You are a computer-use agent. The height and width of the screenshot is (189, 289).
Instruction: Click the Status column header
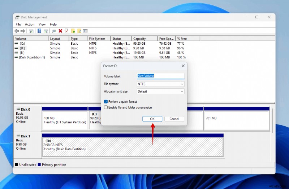[x=121, y=39]
